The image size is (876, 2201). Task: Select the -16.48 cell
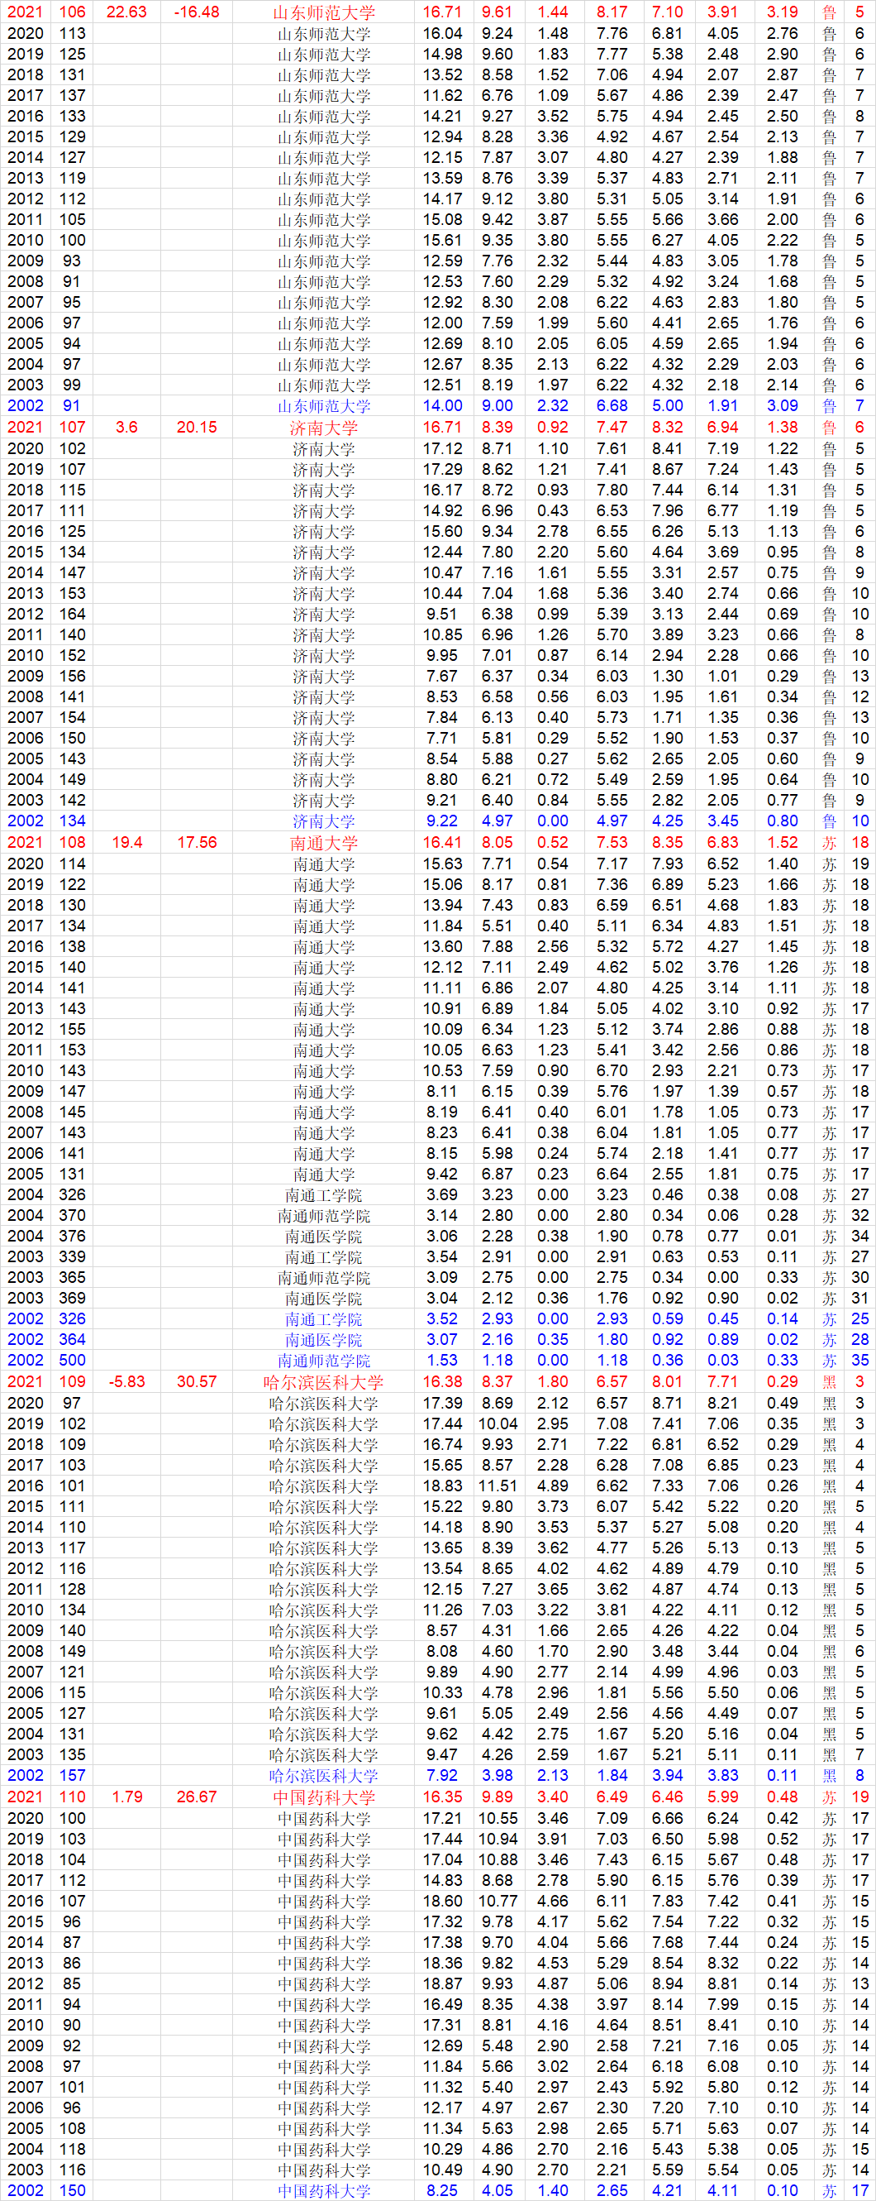coord(197,12)
